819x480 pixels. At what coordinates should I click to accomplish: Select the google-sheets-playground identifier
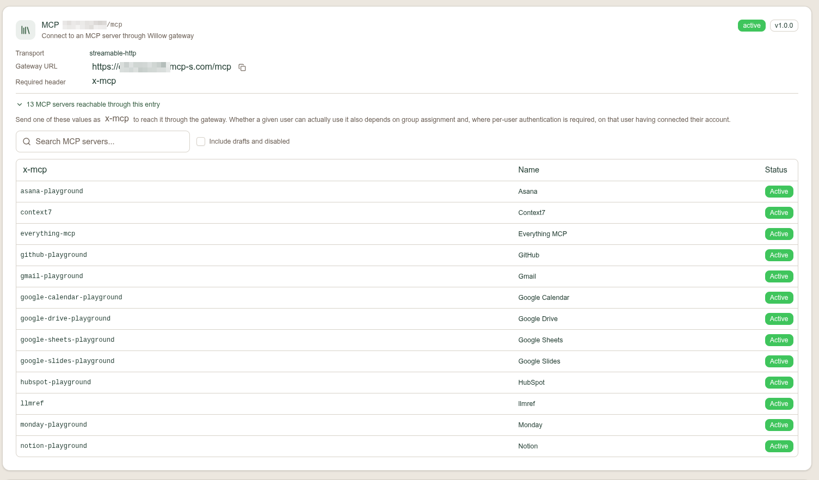67,340
